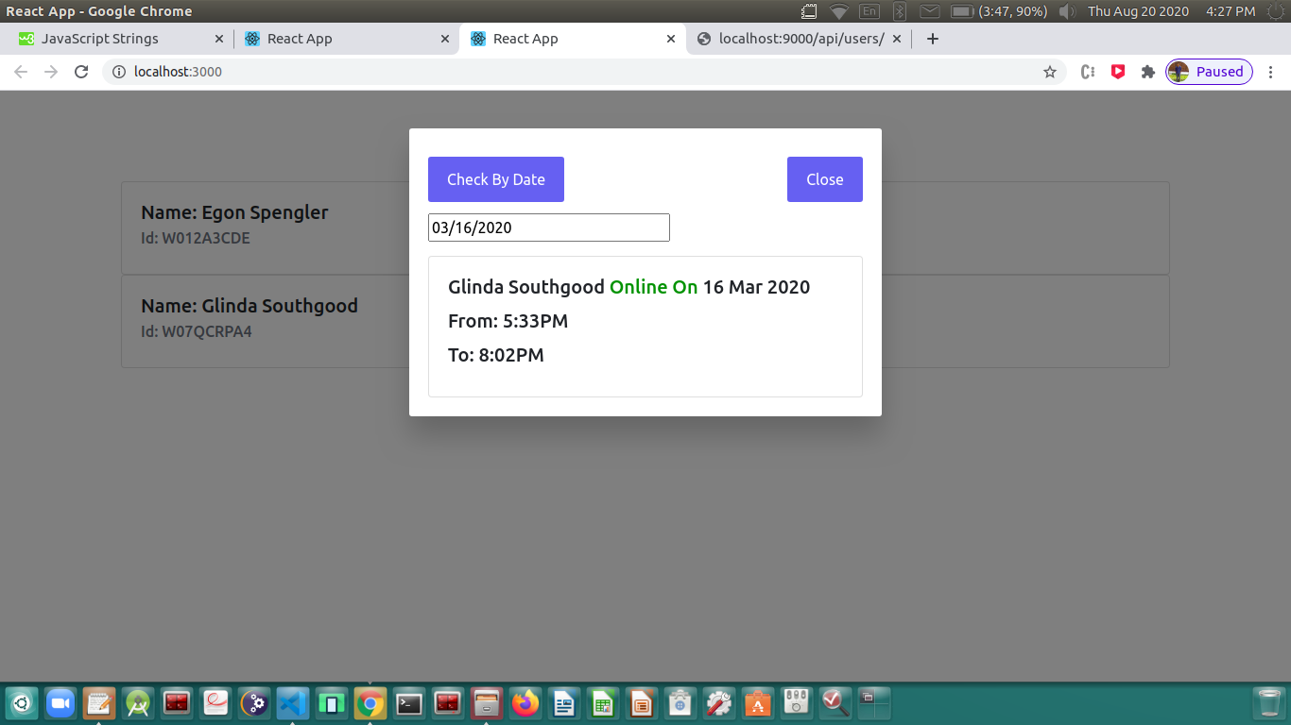The height and width of the screenshot is (725, 1291).
Task: Close the modal with the Close button
Action: click(x=825, y=179)
